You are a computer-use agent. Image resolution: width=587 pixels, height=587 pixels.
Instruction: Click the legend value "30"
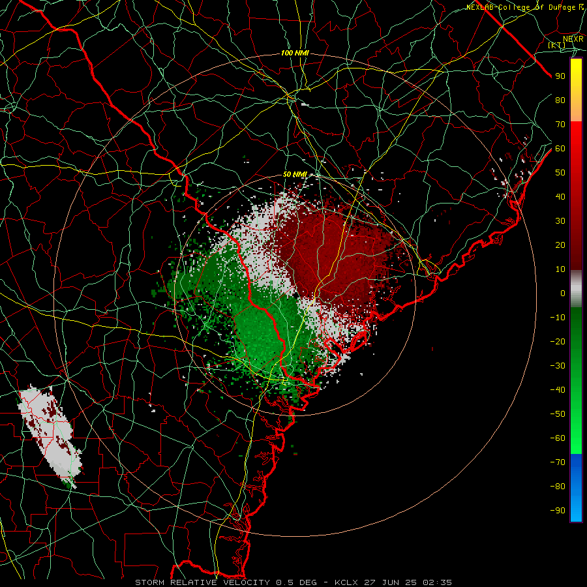coord(560,221)
